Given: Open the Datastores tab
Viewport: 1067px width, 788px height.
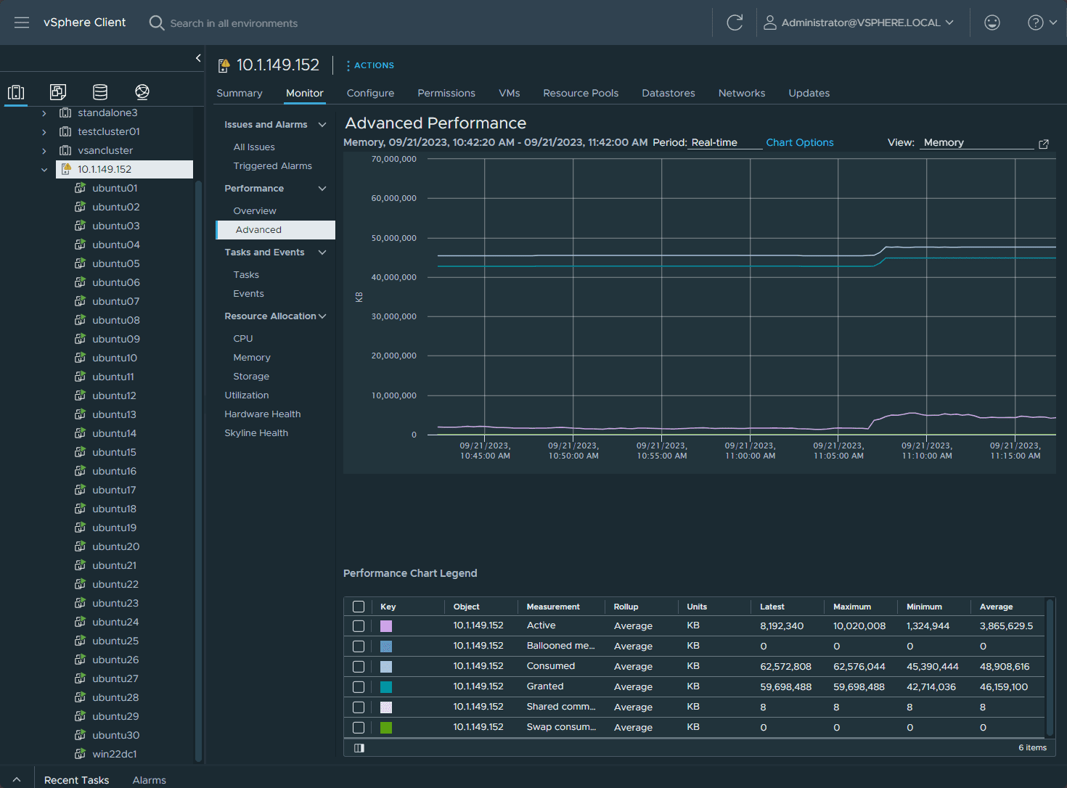Looking at the screenshot, I should (x=668, y=93).
